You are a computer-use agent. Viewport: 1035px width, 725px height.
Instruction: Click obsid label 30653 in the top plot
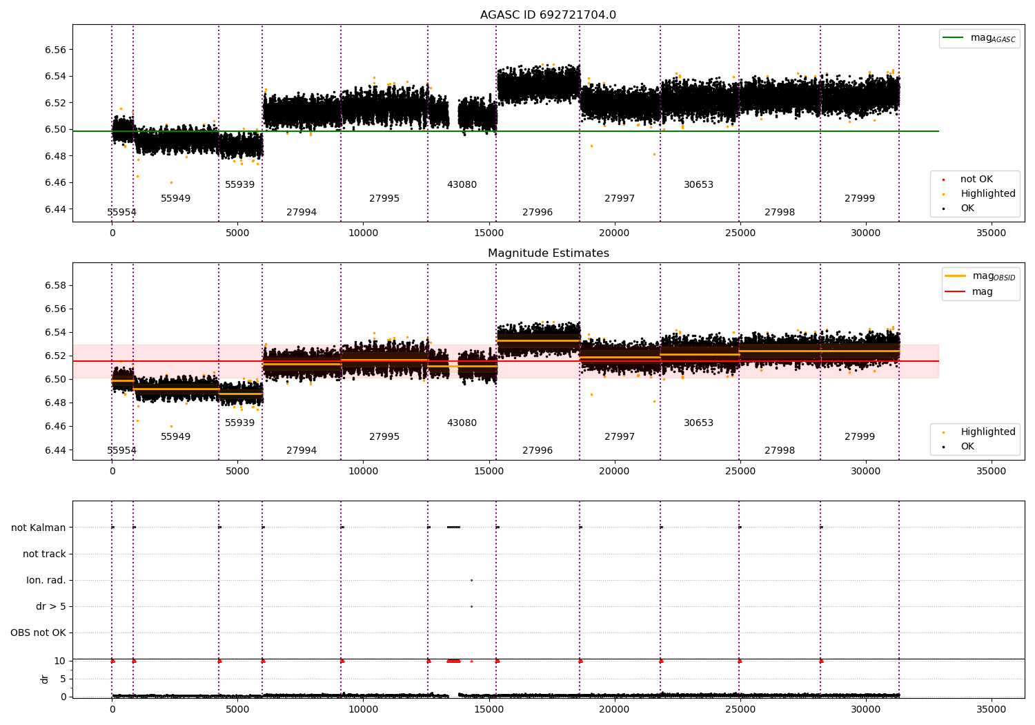click(698, 185)
